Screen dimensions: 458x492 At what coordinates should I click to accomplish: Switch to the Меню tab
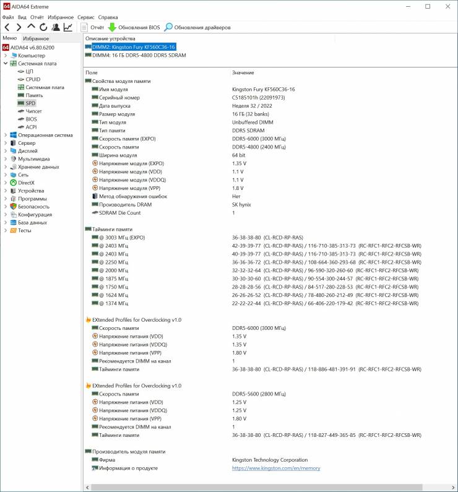click(10, 38)
